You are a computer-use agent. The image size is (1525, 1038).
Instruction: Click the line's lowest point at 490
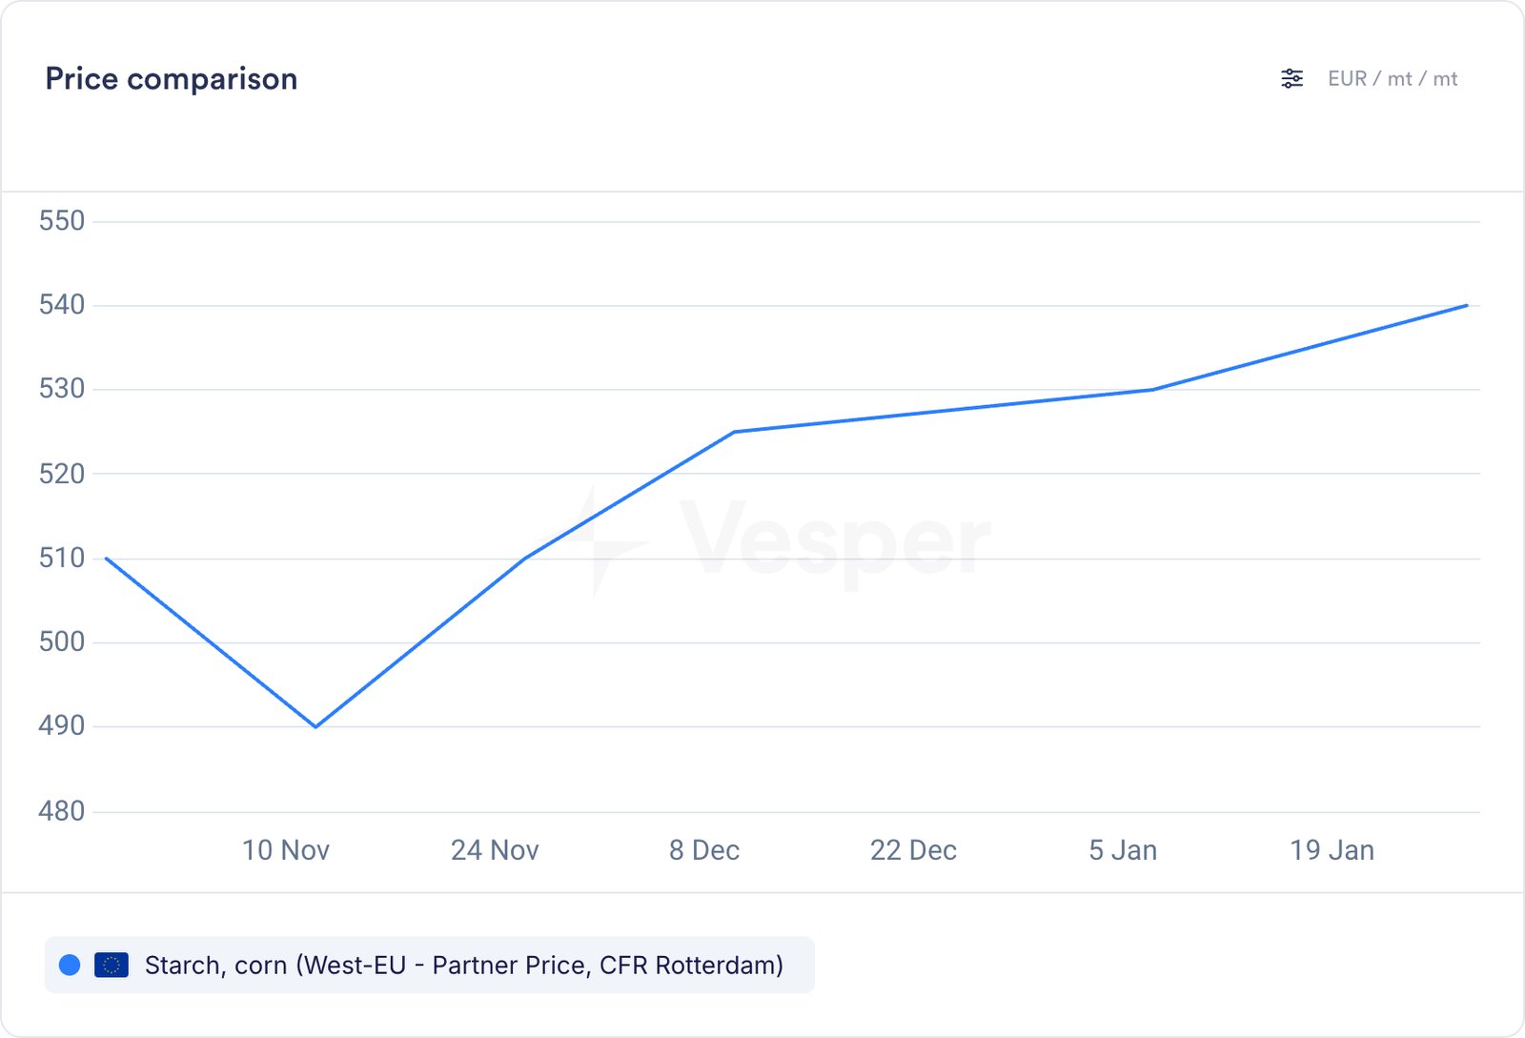click(315, 726)
